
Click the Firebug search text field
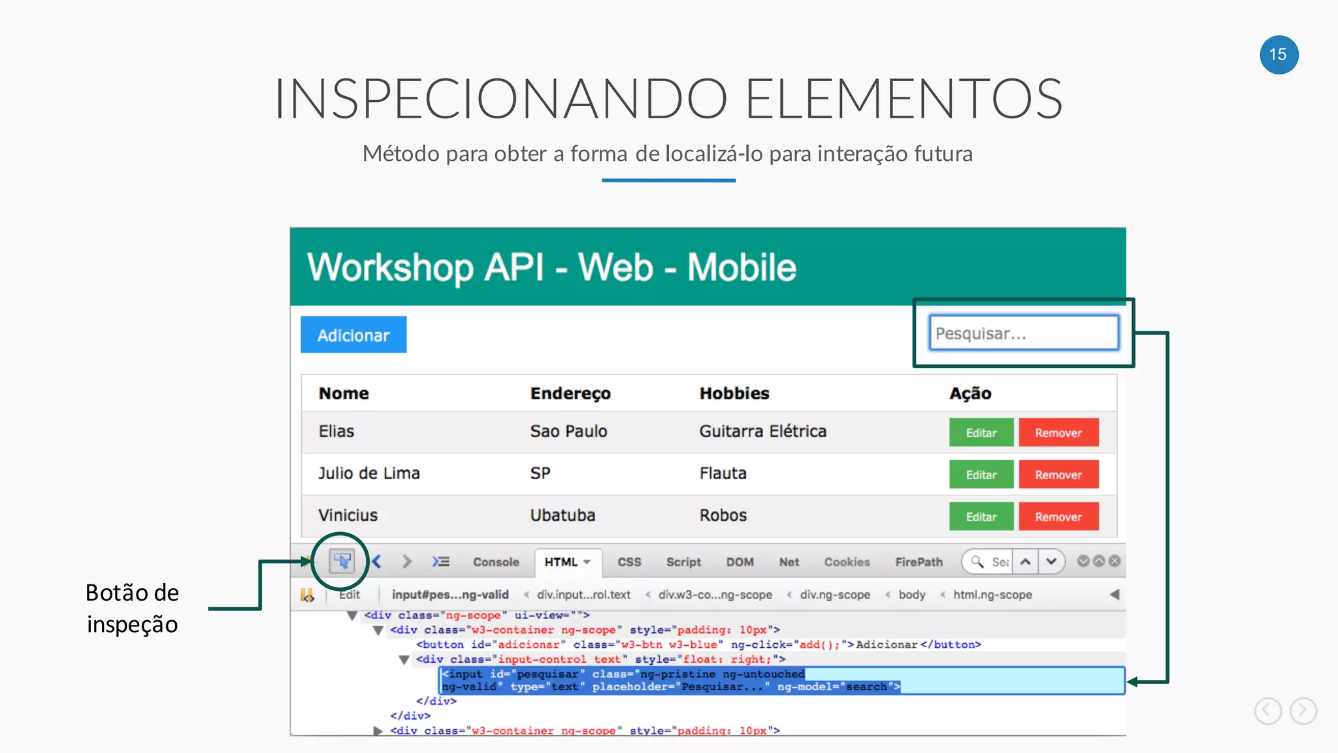pyautogui.click(x=1000, y=562)
